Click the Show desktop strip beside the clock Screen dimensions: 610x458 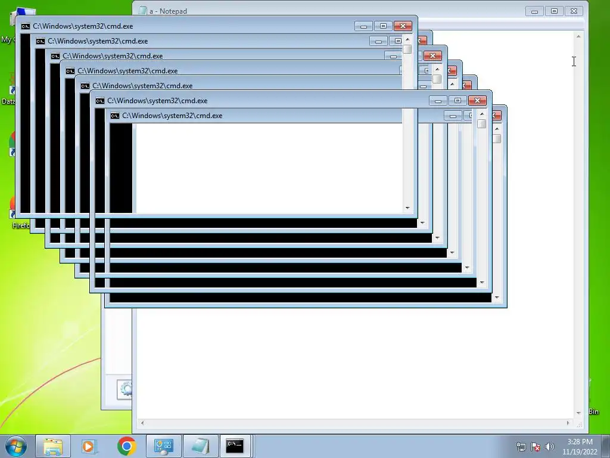[x=606, y=447]
